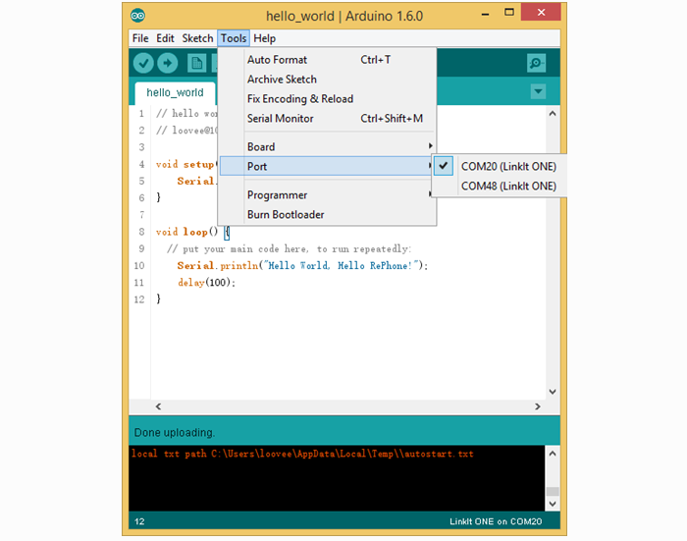The height and width of the screenshot is (541, 687).
Task: Choose Auto Format from Tools menu
Action: (327, 60)
